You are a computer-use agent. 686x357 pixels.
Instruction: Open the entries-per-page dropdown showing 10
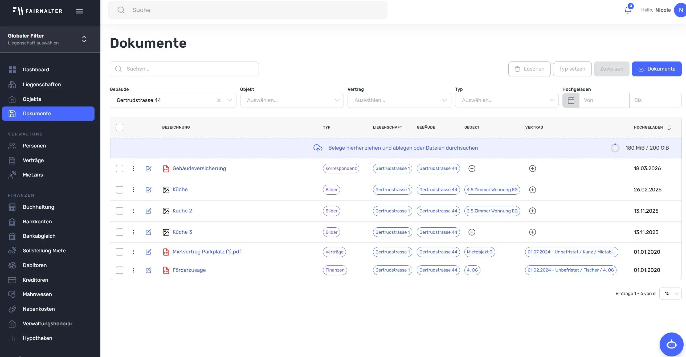point(670,293)
